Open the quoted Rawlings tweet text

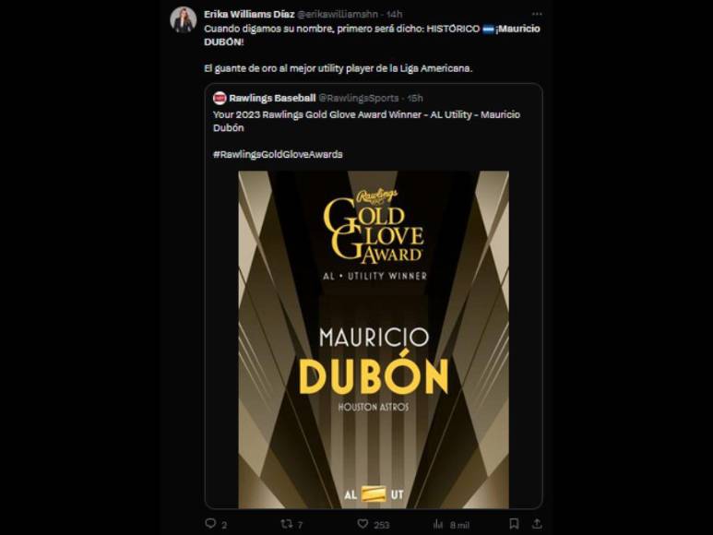pos(366,121)
